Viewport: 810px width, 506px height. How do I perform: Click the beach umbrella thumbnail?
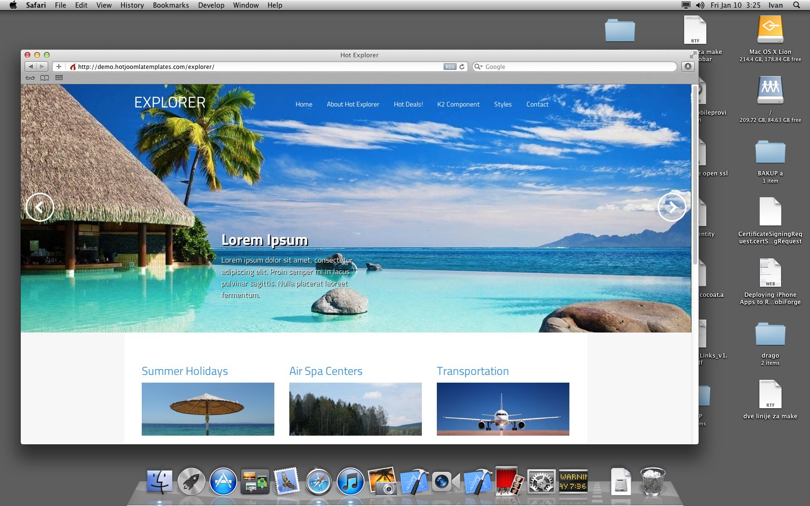[208, 409]
